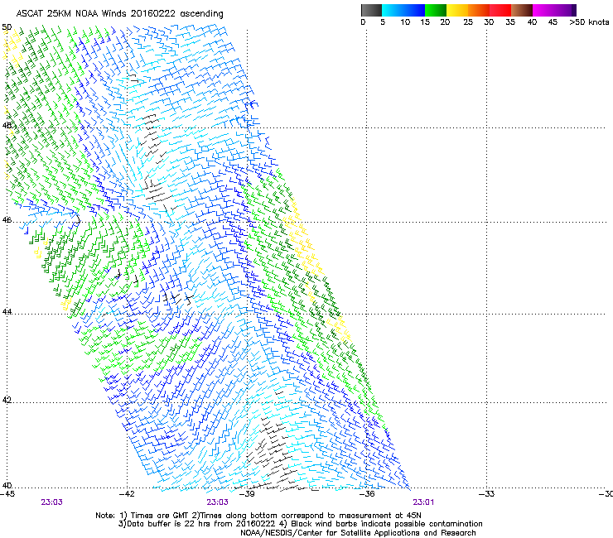Click the legend value 25 label
The width and height of the screenshot is (613, 538).
pyautogui.click(x=468, y=22)
